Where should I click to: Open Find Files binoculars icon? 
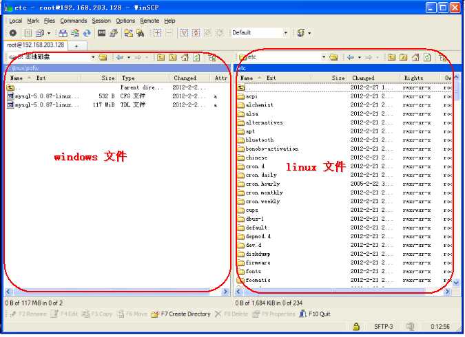140,33
